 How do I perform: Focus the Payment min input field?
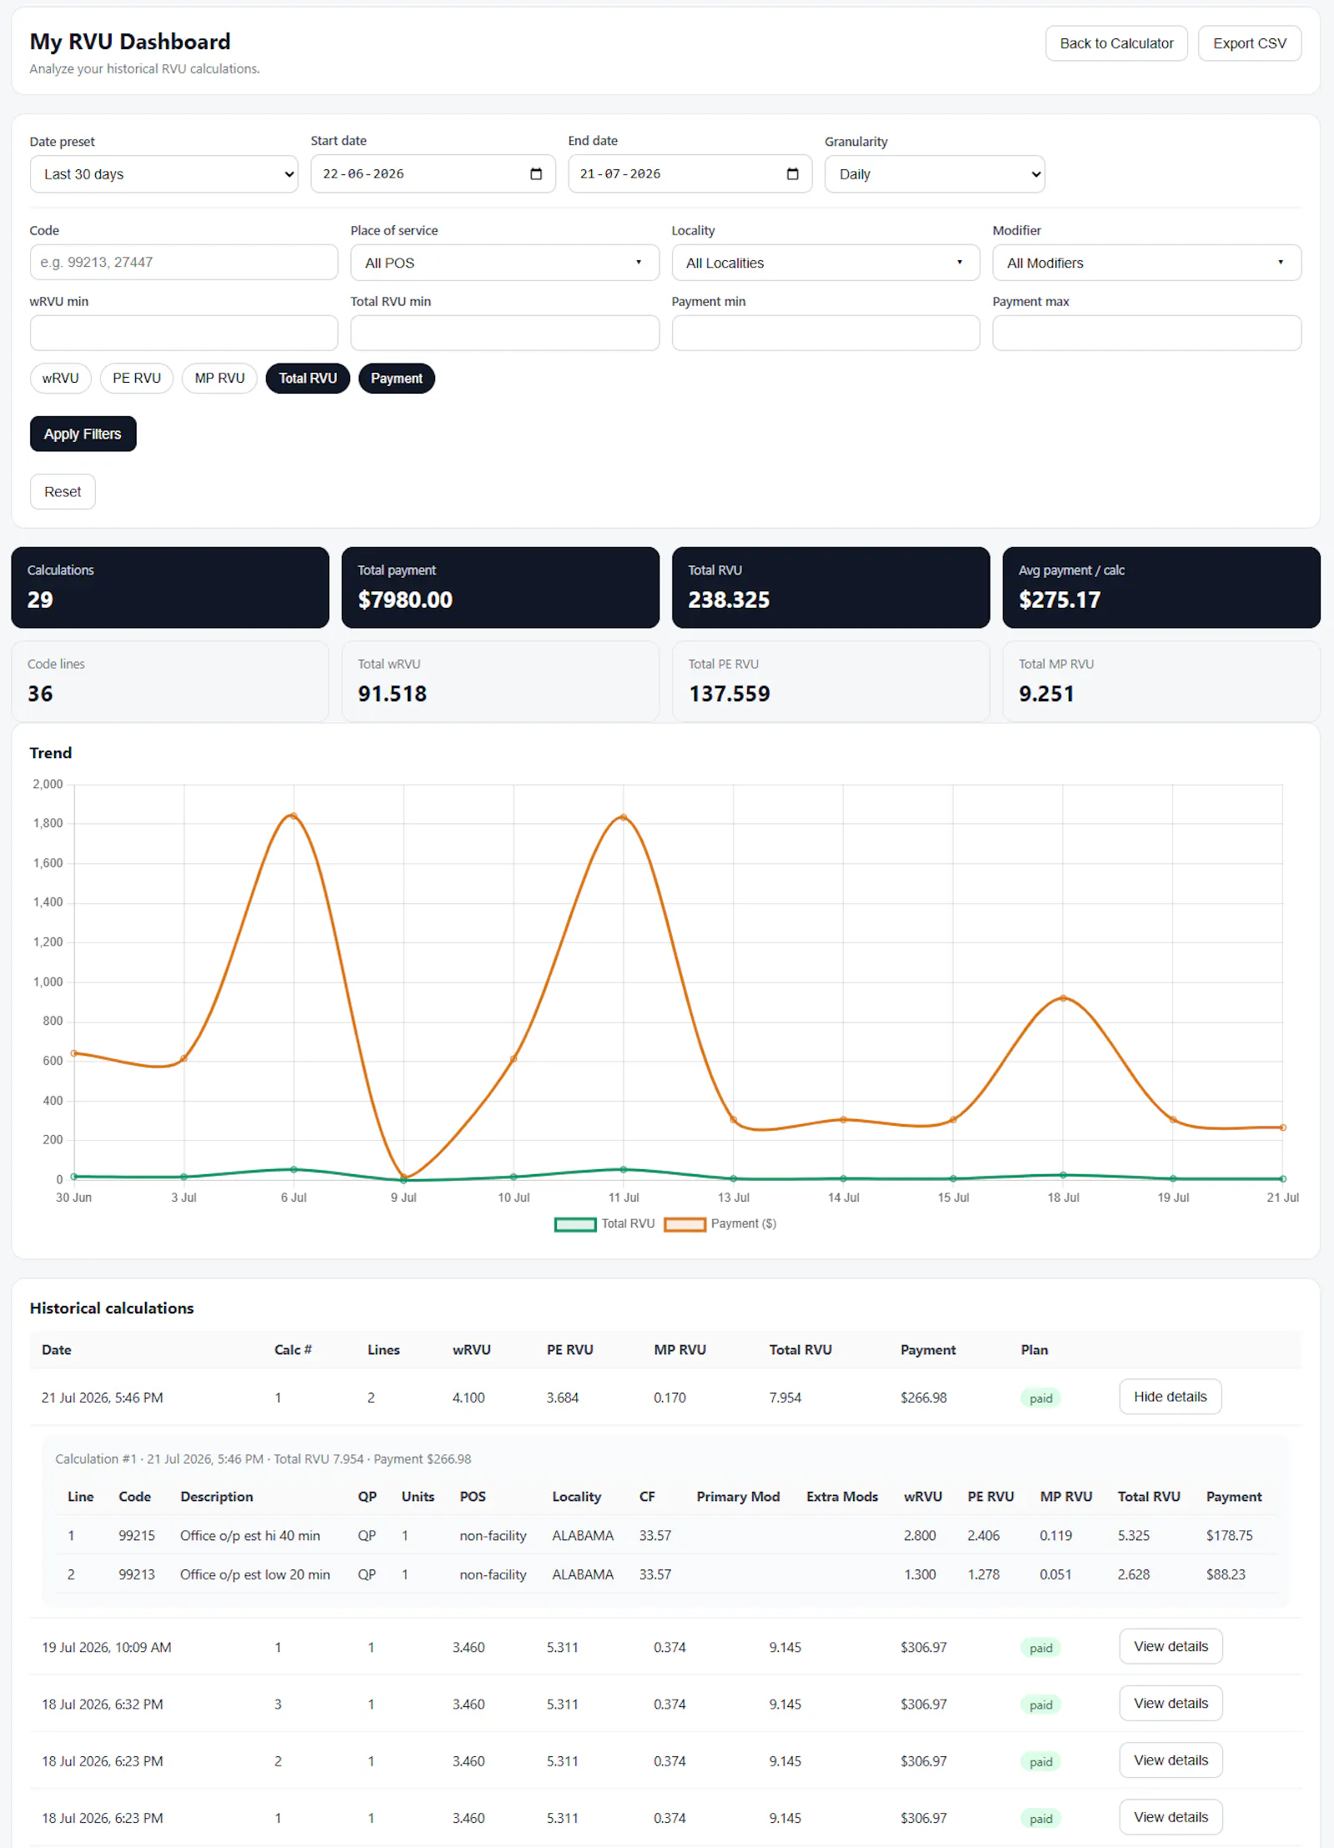point(825,333)
